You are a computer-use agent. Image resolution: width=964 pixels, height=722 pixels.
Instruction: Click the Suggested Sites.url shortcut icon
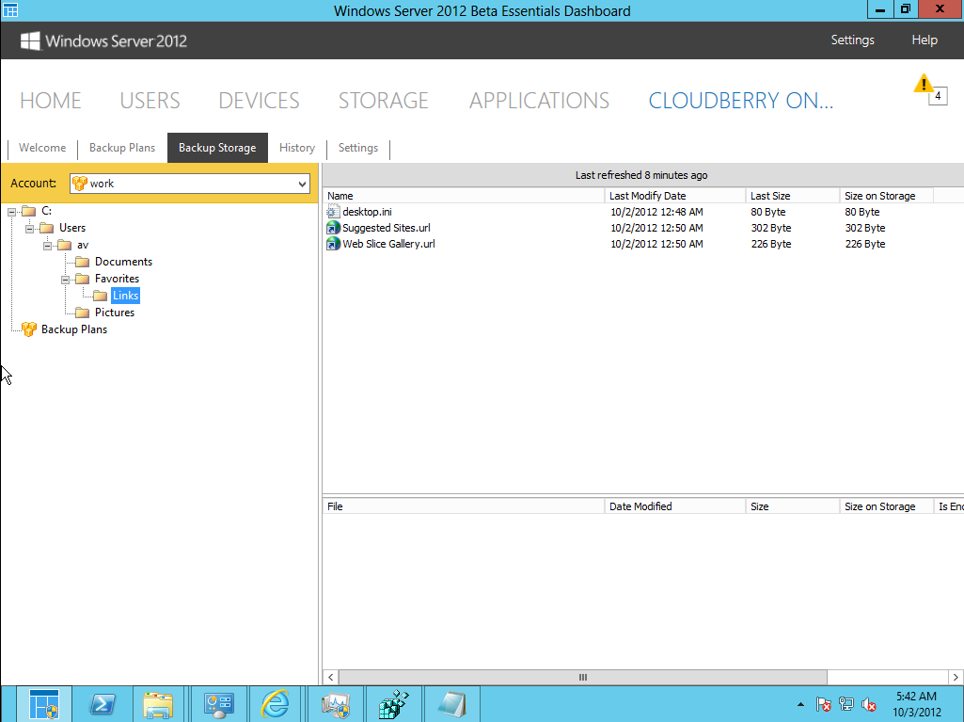point(333,228)
